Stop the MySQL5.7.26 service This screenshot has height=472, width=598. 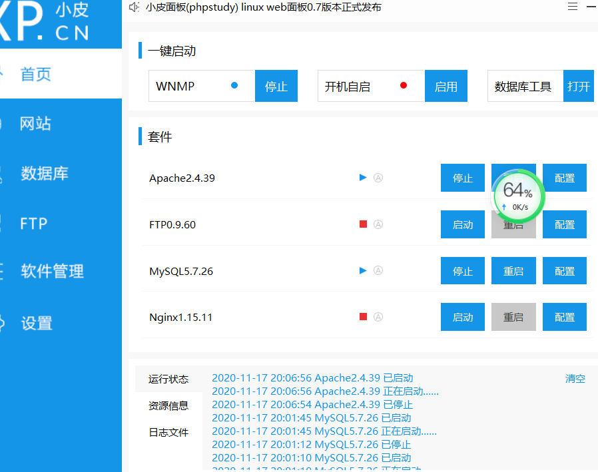point(463,271)
